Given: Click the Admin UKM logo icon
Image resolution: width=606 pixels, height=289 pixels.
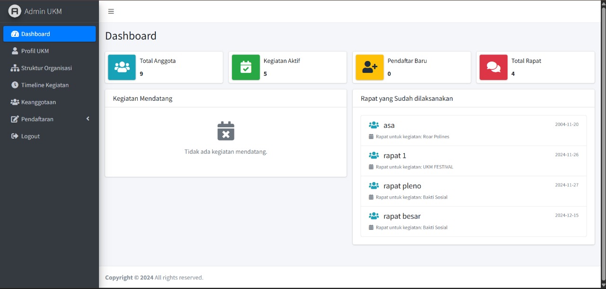Looking at the screenshot, I should 15,11.
